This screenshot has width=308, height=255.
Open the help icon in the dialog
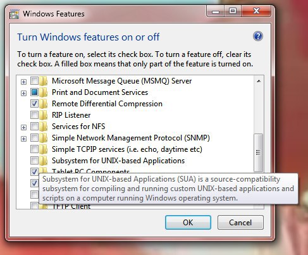[x=258, y=36]
